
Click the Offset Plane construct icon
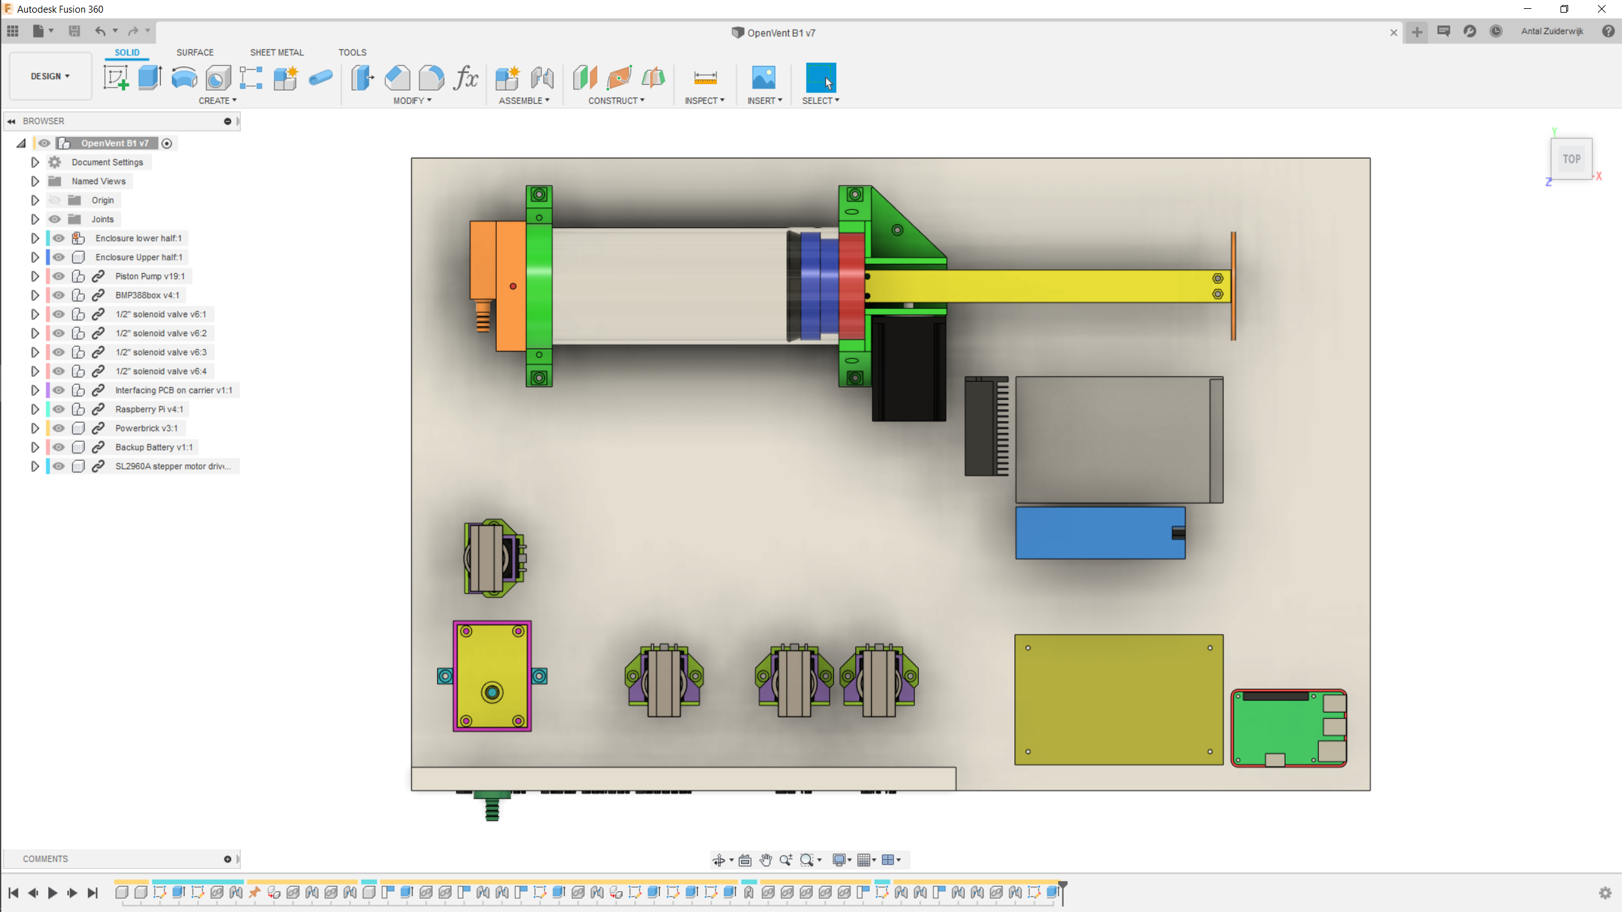coord(585,78)
